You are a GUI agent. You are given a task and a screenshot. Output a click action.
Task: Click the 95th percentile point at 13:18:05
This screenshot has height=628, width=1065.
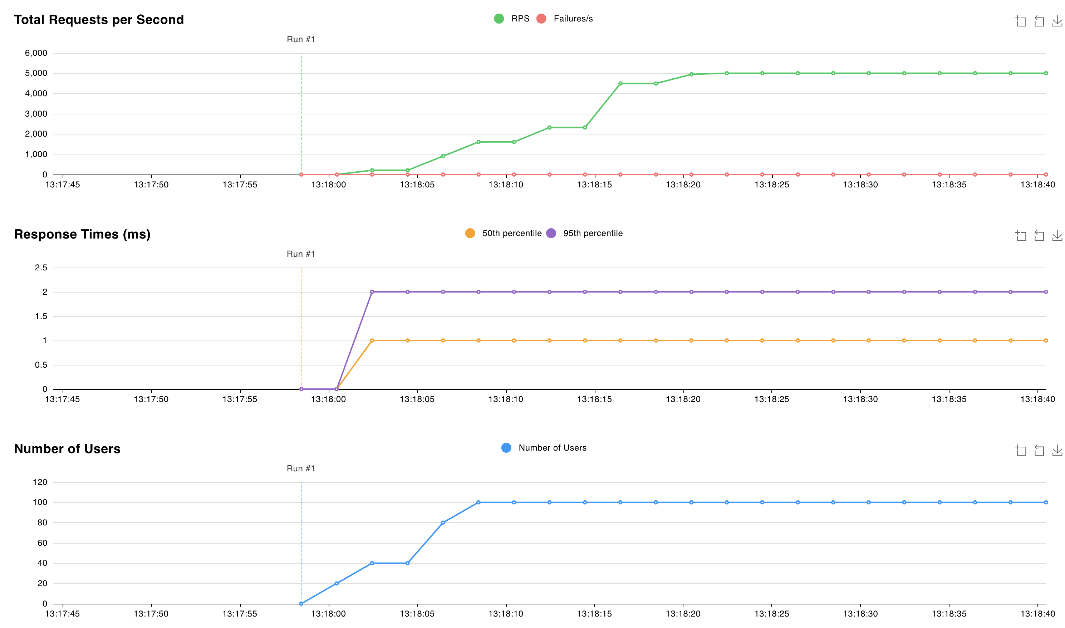407,292
